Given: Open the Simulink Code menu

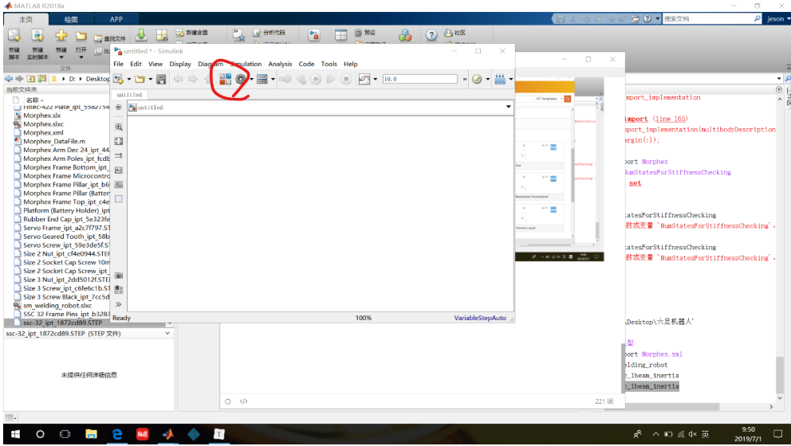Looking at the screenshot, I should [x=306, y=64].
